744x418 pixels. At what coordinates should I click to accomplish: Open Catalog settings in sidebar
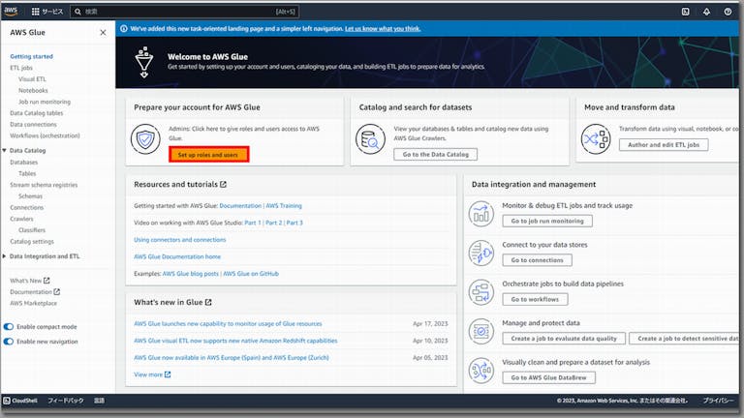point(32,241)
